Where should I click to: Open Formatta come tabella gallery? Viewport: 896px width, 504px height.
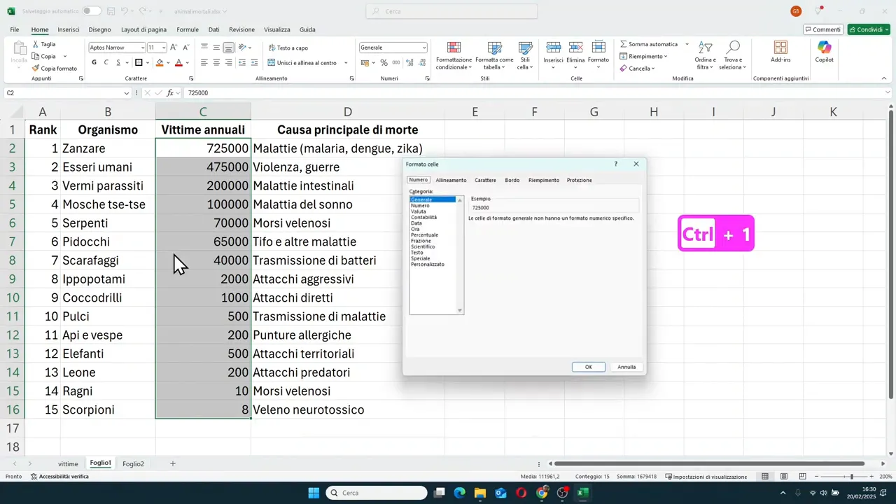[494, 55]
